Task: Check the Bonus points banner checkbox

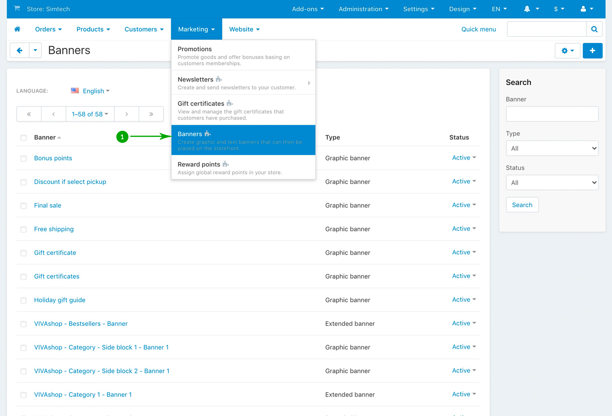Action: (24, 159)
